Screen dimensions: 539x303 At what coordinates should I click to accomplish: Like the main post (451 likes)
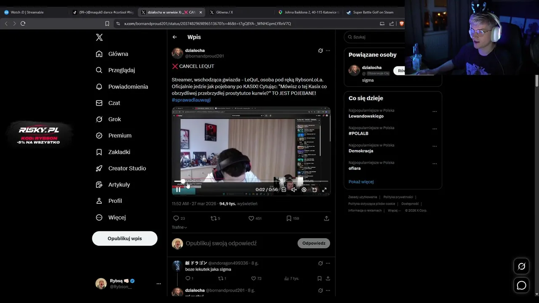pos(255,218)
